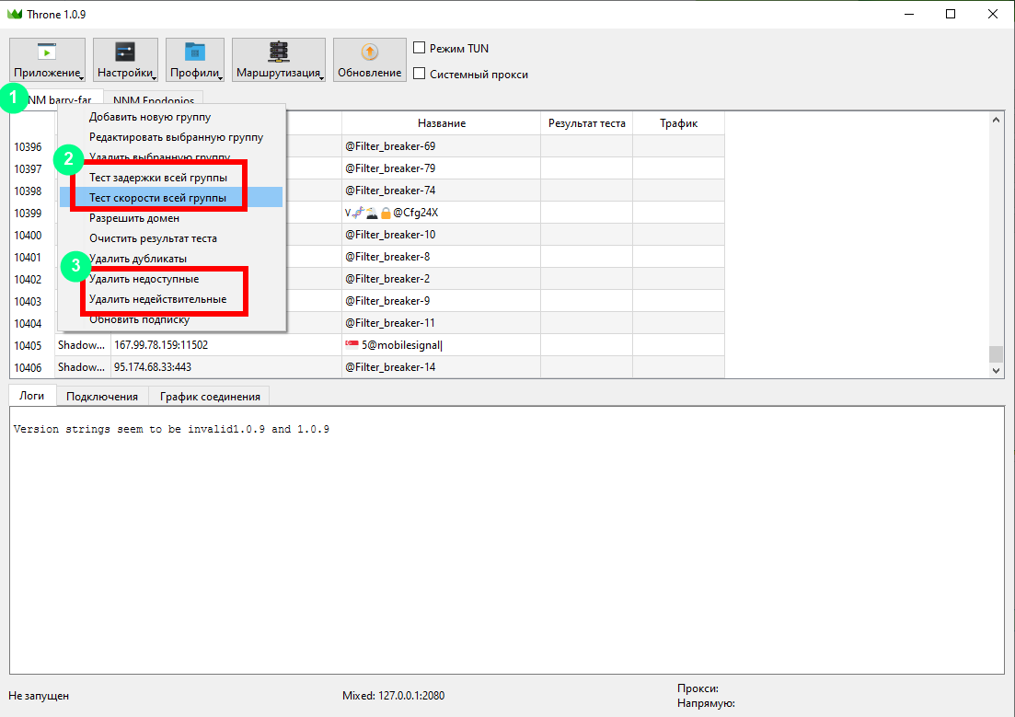Click row number 10400

click(x=28, y=235)
